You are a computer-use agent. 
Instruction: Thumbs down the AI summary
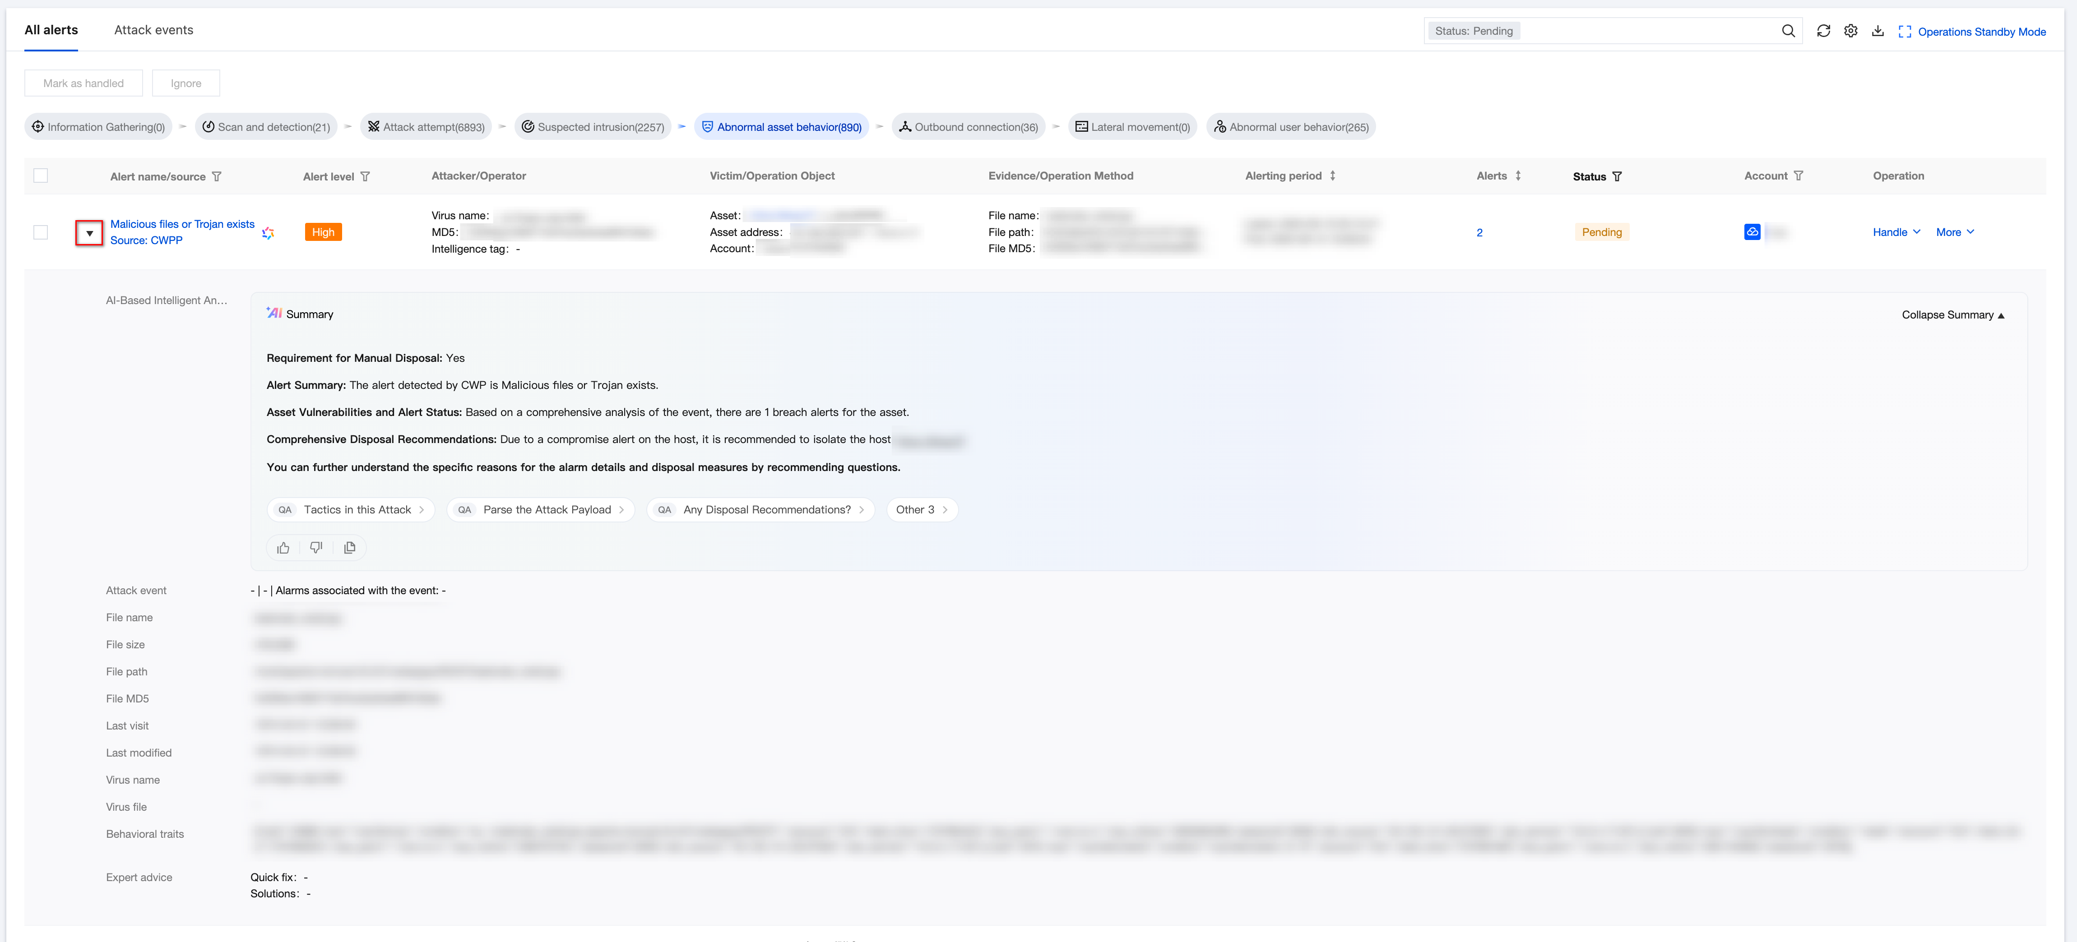316,548
